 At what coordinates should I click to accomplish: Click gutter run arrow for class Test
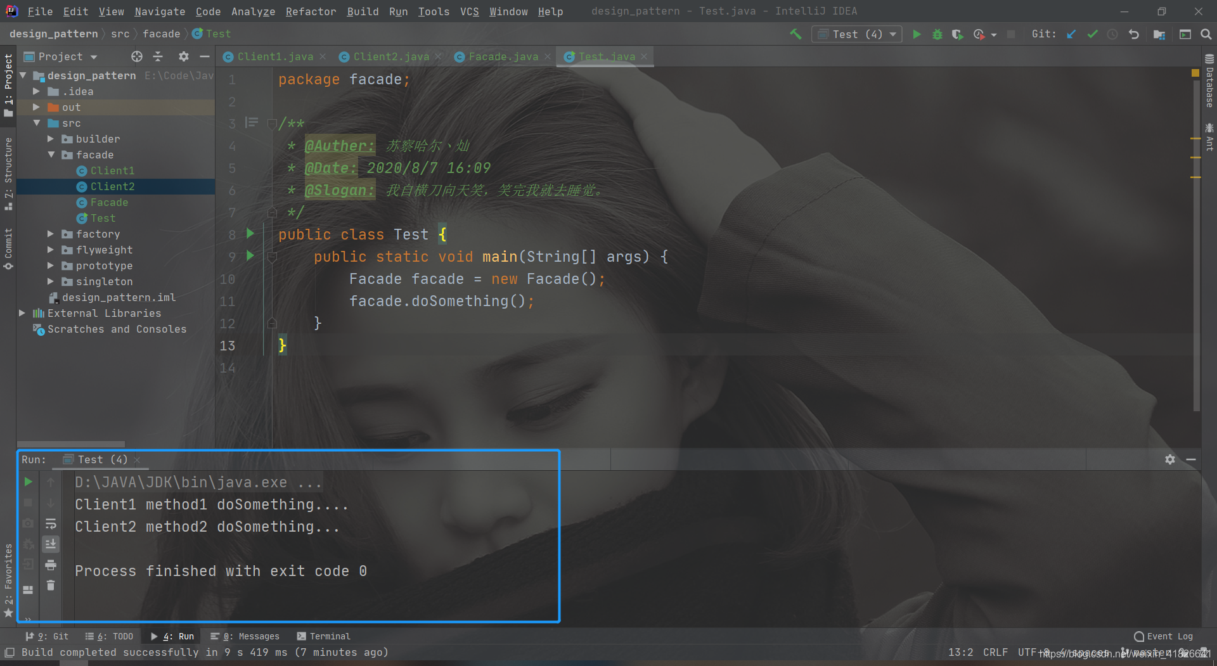click(250, 234)
